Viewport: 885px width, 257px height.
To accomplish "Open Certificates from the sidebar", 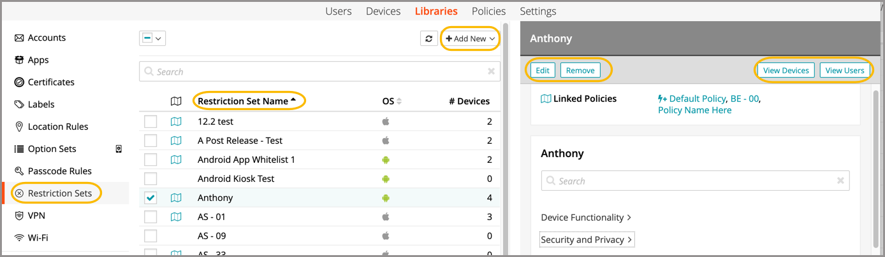I will click(x=51, y=82).
